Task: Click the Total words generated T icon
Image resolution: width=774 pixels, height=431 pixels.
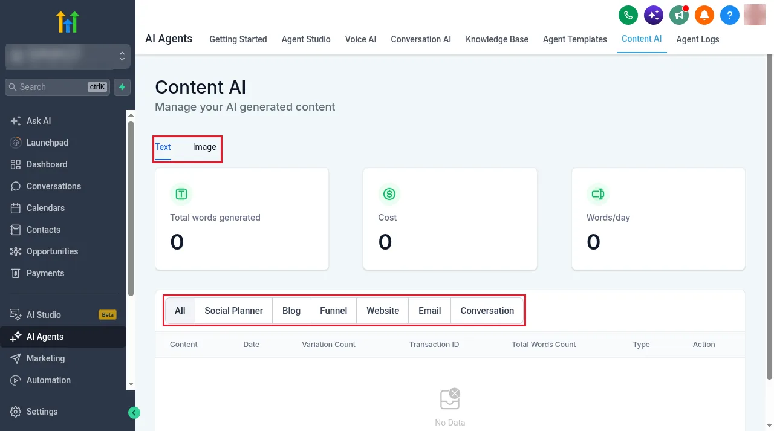Action: click(x=181, y=194)
